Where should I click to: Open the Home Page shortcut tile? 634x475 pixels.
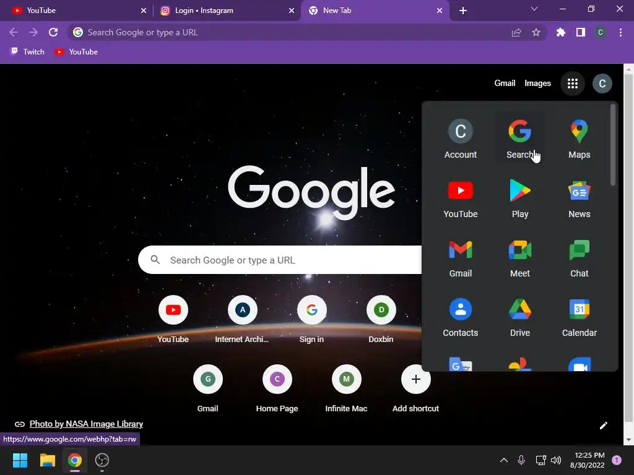[x=277, y=388]
